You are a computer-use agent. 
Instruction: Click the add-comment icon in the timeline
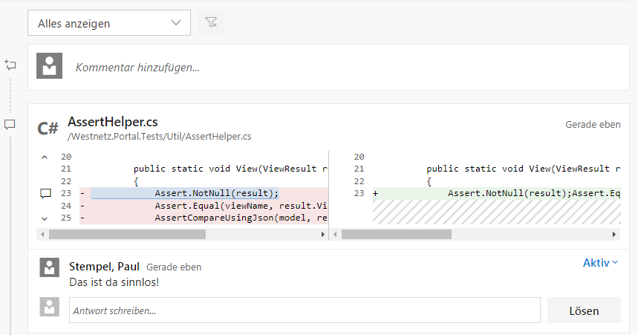(10, 65)
